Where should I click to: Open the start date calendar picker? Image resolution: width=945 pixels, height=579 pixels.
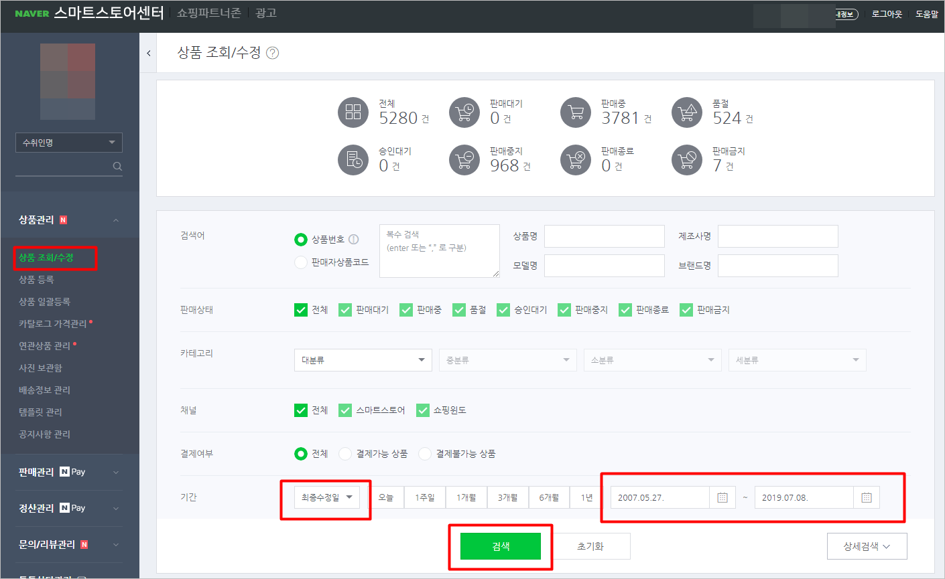point(722,497)
